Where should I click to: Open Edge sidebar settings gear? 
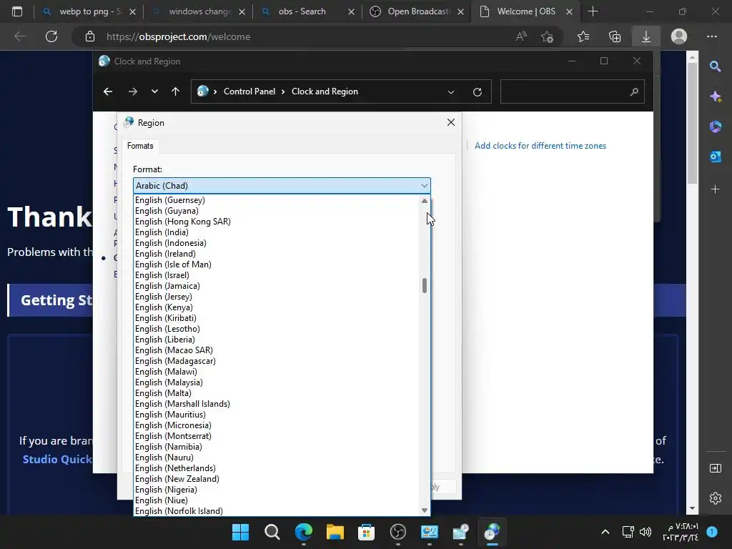pyautogui.click(x=715, y=498)
